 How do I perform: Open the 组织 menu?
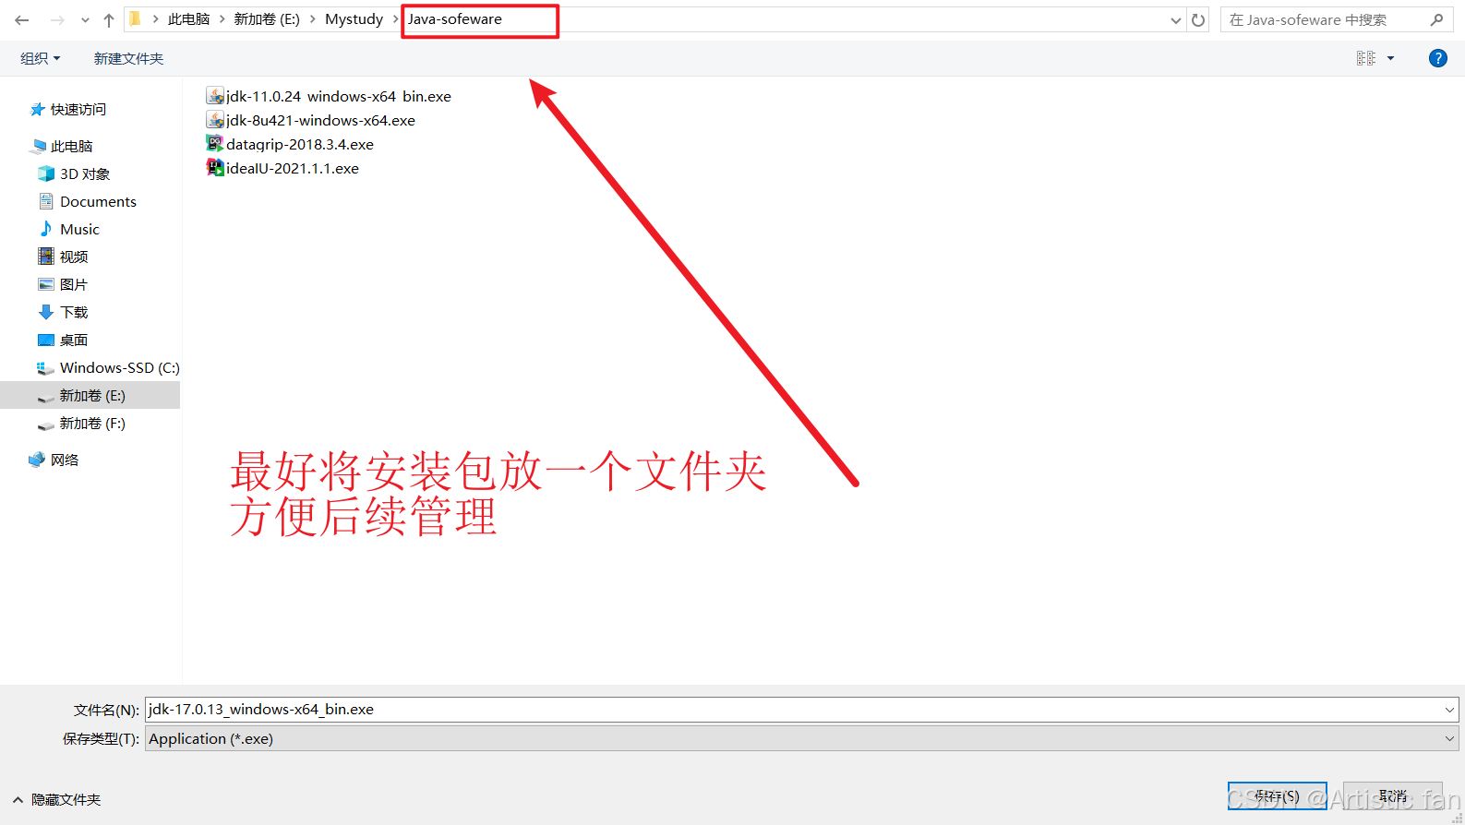point(41,58)
